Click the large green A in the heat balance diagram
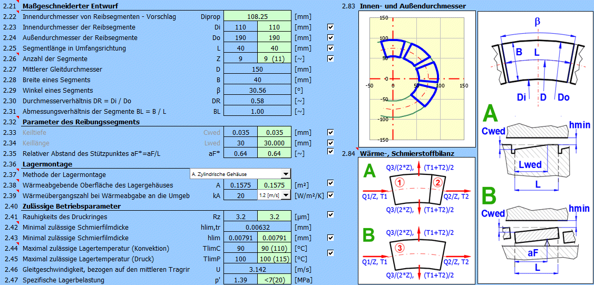Screen dimensions: 594x285 coord(371,171)
